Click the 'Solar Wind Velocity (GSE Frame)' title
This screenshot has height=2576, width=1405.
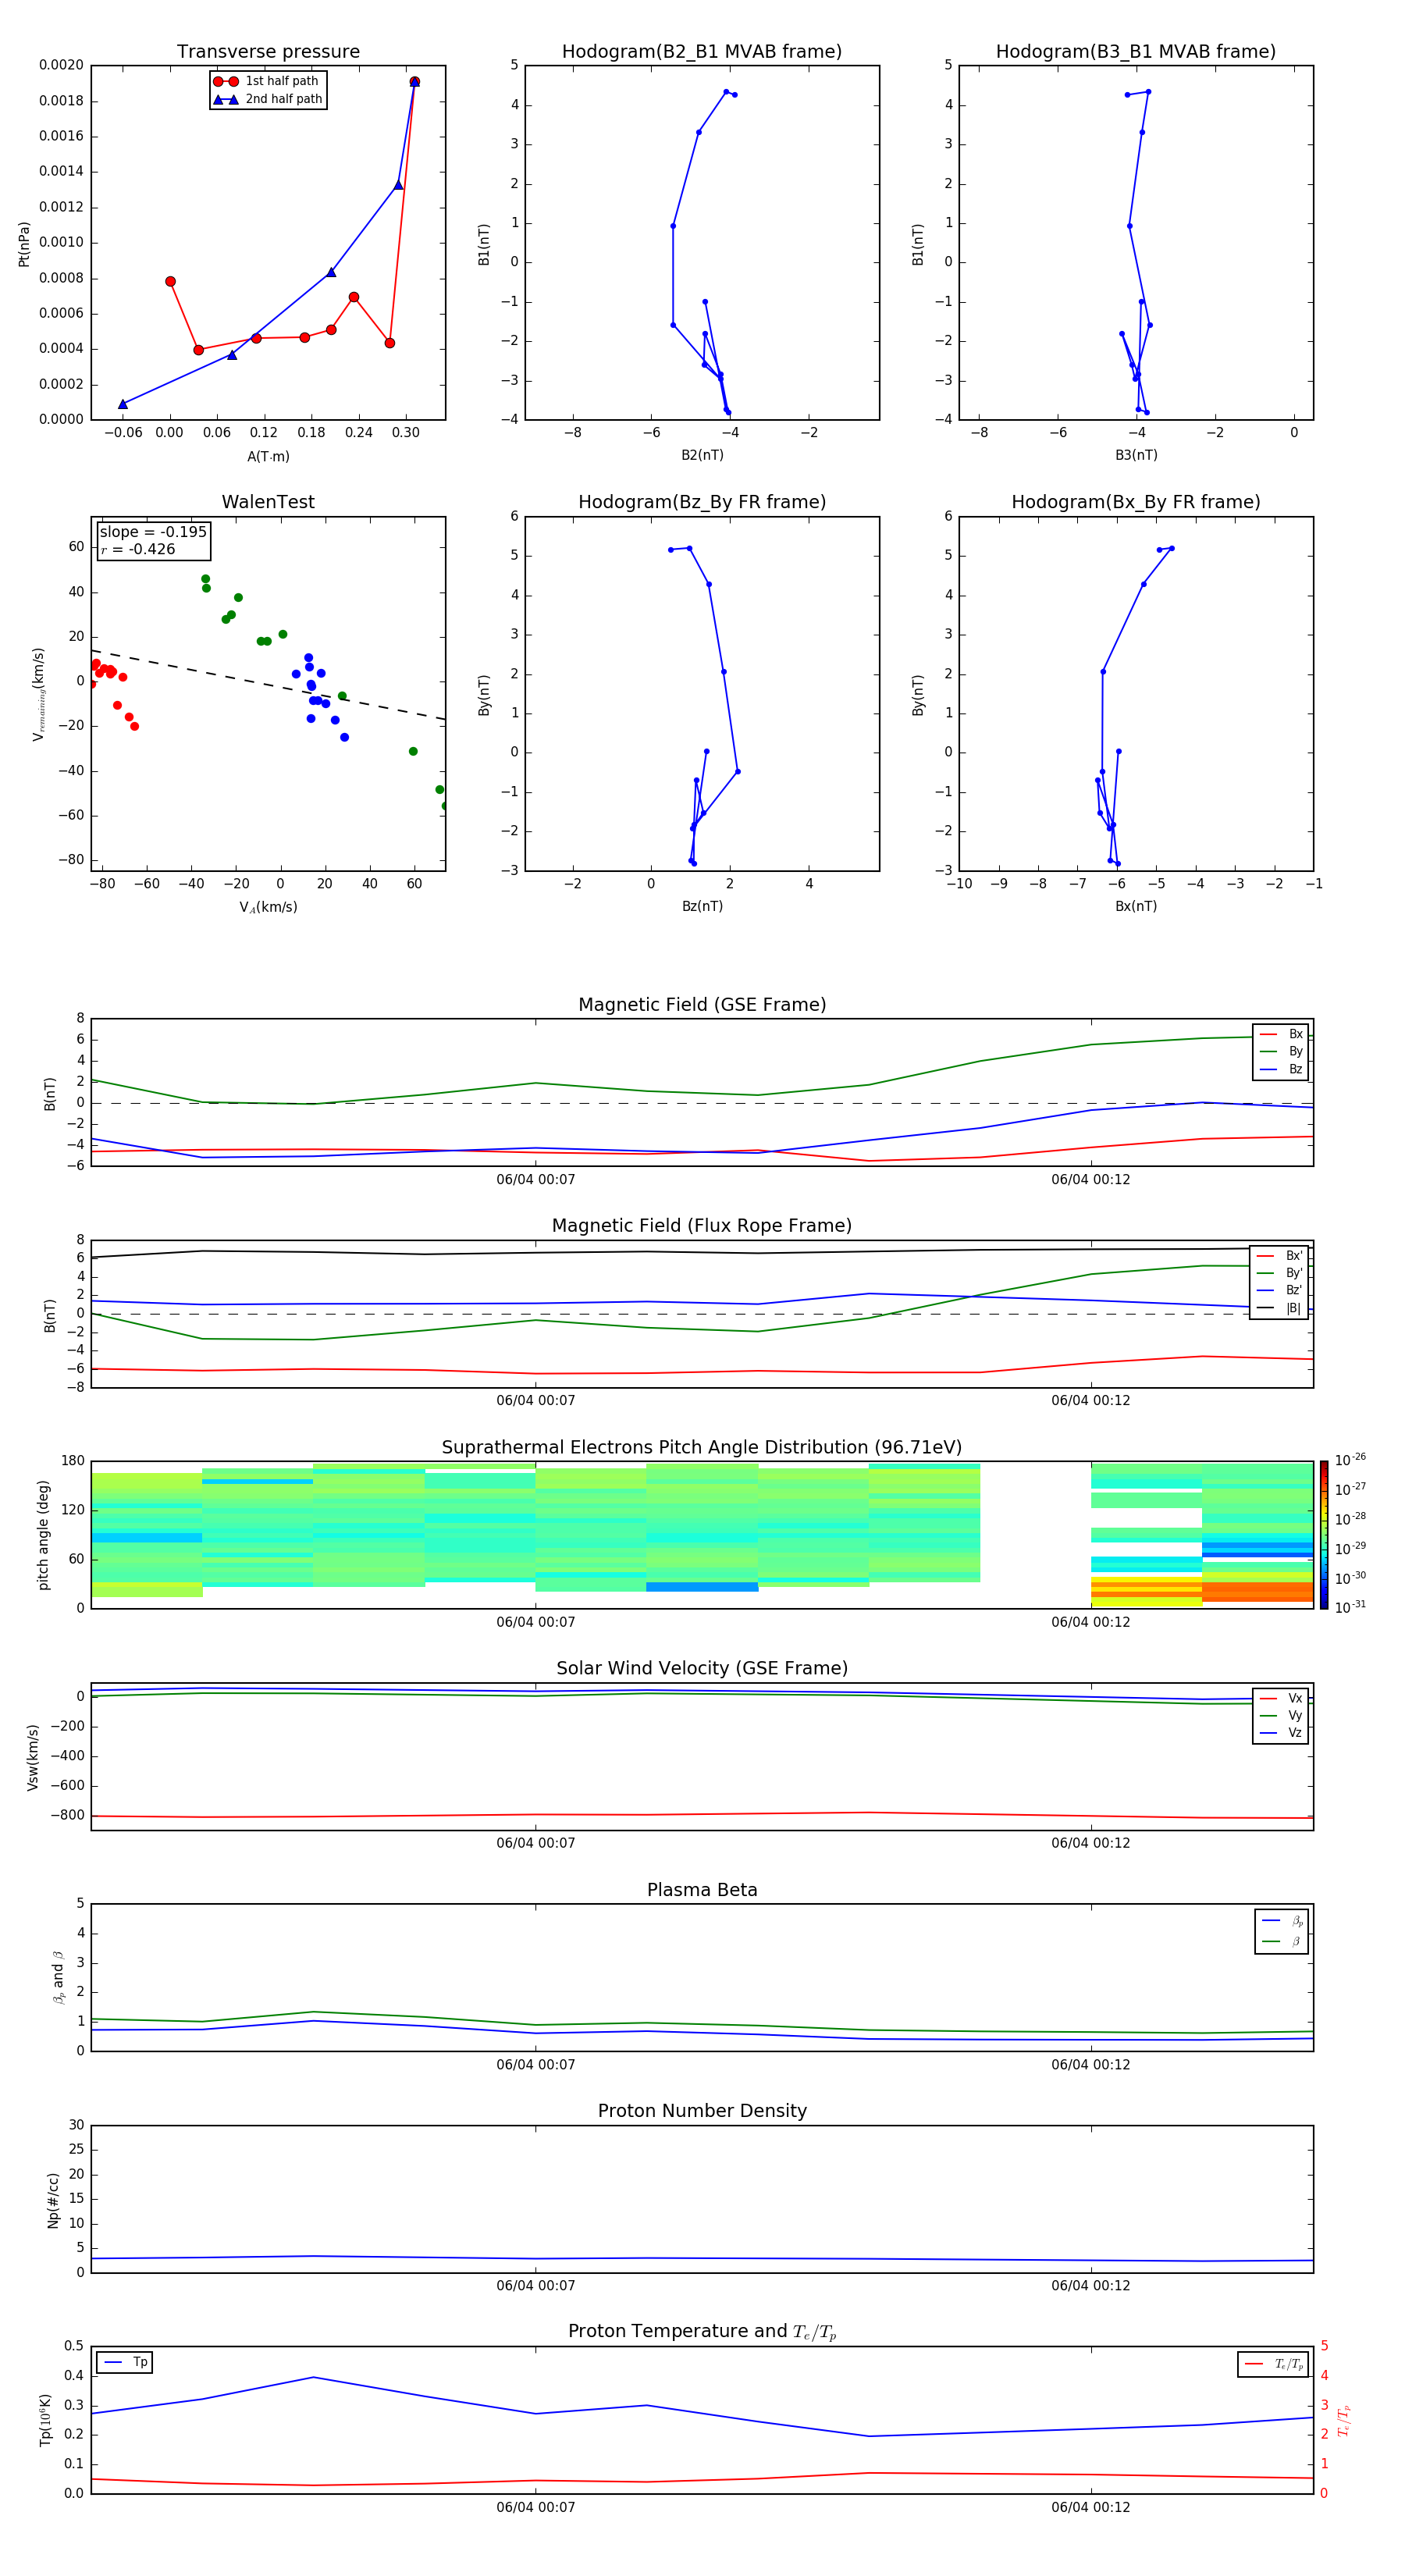pyautogui.click(x=702, y=1669)
